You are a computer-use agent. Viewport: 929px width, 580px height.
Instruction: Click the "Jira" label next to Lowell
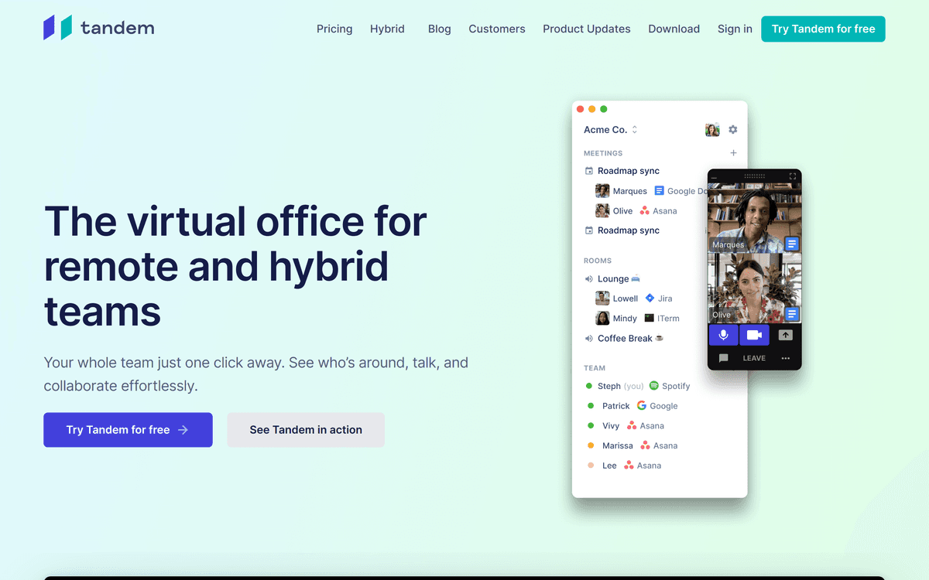pos(665,299)
